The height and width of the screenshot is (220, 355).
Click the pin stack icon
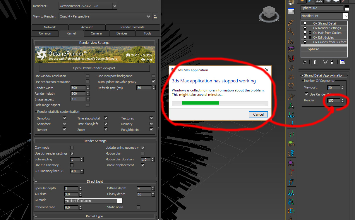point(305,62)
